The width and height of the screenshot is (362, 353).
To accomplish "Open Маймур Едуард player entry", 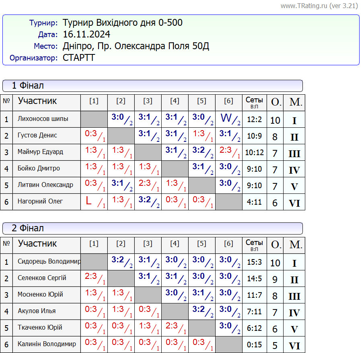I will point(40,152).
